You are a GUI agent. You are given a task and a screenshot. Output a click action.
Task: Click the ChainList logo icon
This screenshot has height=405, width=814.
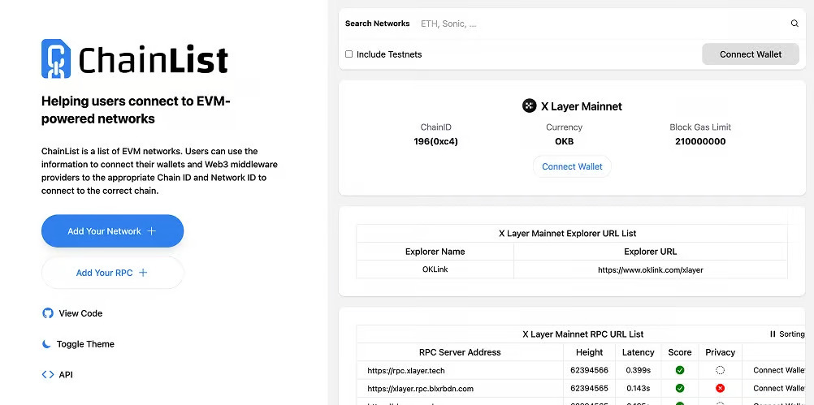[55, 58]
